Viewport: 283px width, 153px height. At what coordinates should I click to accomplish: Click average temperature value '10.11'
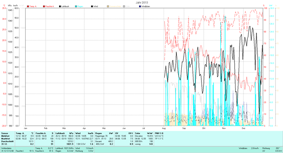tap(31, 141)
